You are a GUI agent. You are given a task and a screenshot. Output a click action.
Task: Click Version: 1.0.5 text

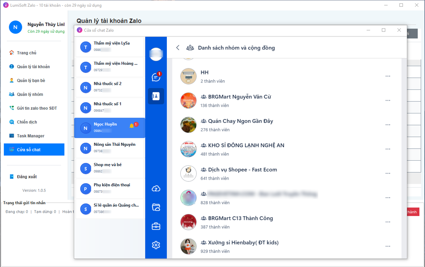34,190
